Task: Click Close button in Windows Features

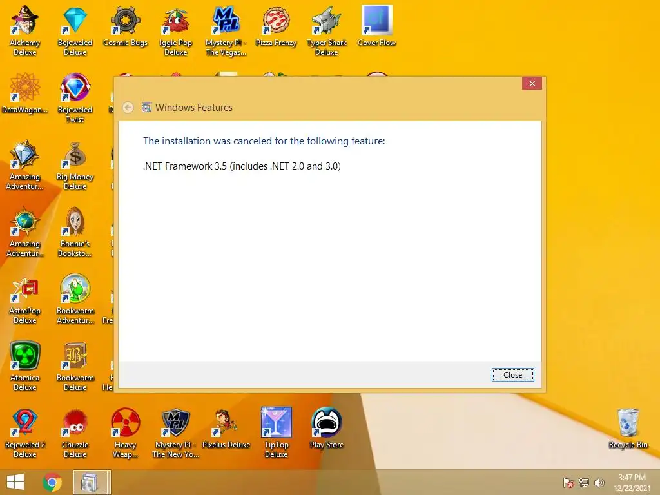Action: coord(512,374)
